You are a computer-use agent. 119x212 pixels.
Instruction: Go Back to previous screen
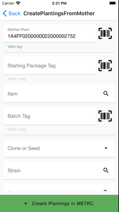12,13
